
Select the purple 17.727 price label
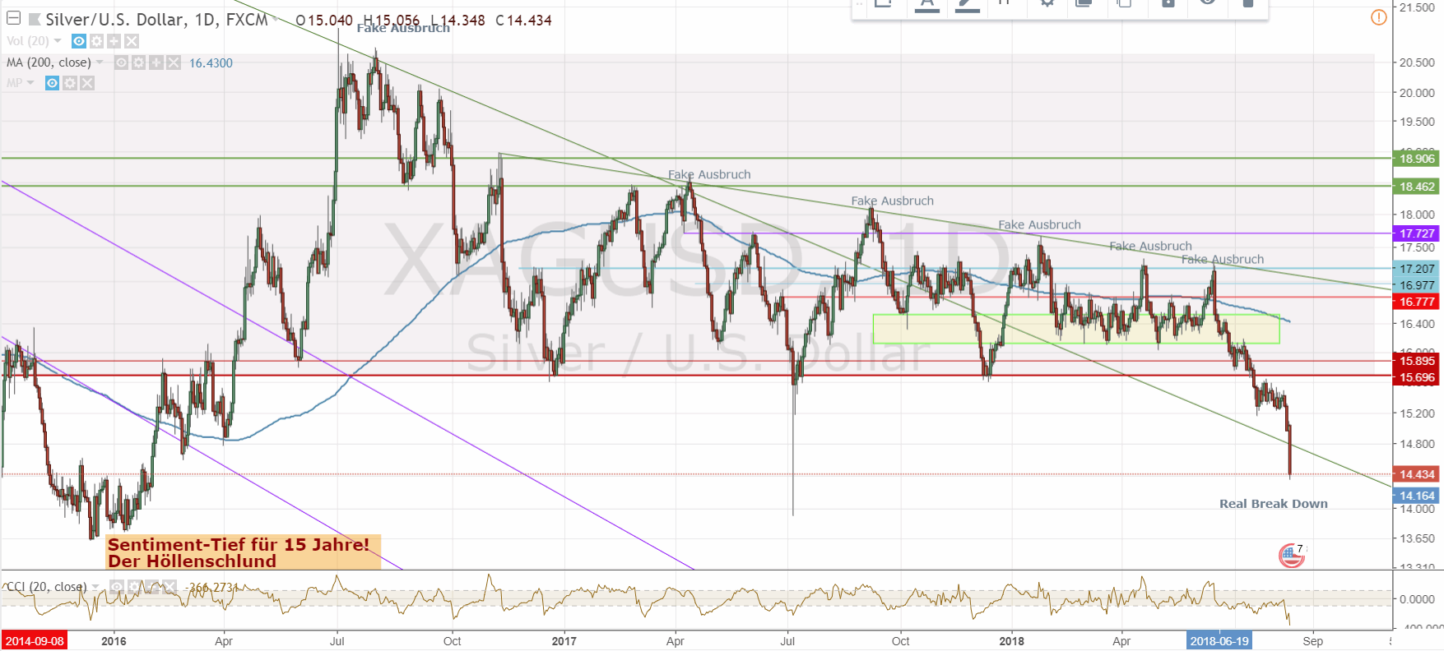tap(1415, 233)
